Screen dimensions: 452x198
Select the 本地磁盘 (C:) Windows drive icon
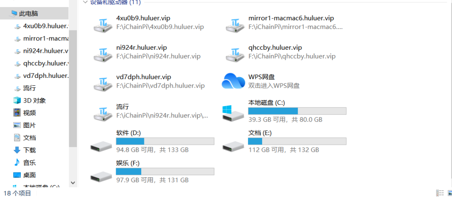click(233, 113)
